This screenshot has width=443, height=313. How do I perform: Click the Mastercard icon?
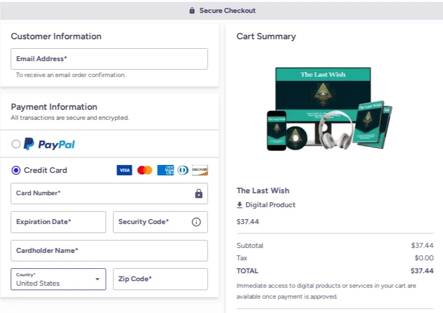(x=145, y=170)
